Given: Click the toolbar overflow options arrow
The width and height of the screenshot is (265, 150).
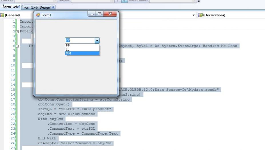Looking at the screenshot, I should 199,1.
